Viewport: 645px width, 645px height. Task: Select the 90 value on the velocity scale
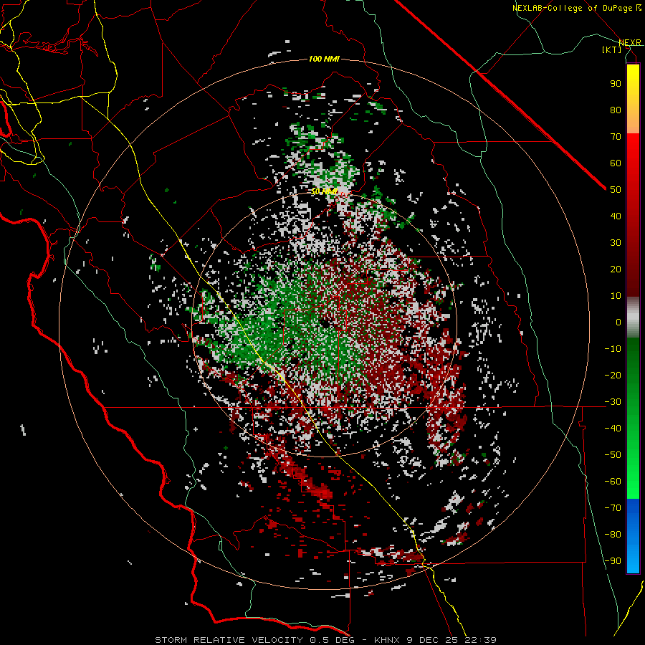pyautogui.click(x=616, y=84)
